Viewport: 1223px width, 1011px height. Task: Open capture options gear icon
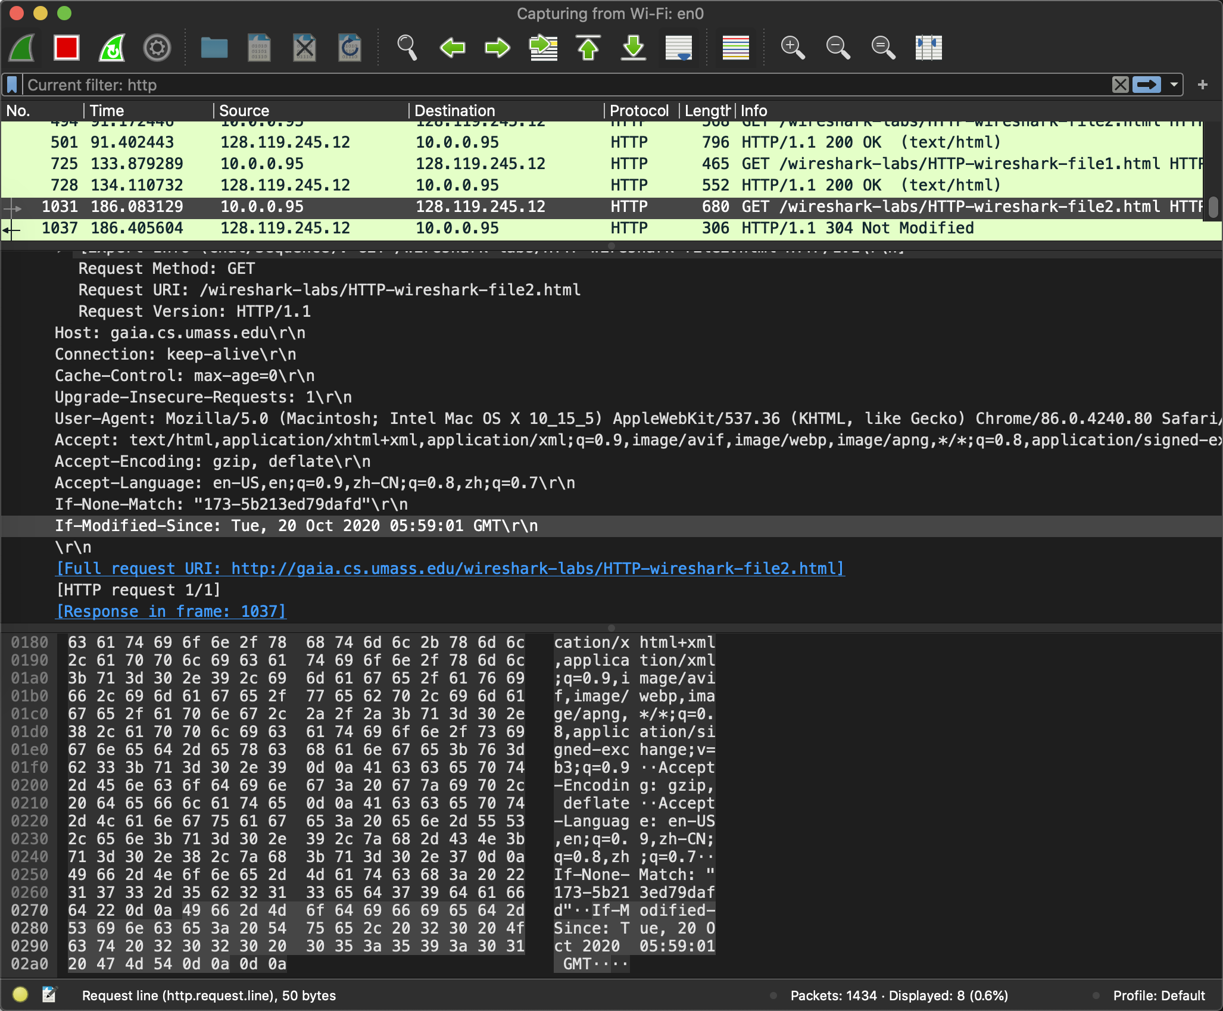(157, 48)
